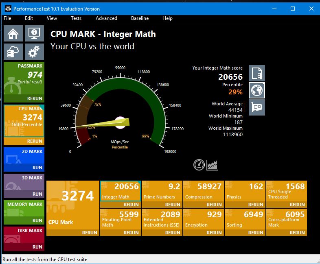Open the cloud baseline database icon

tap(13, 52)
